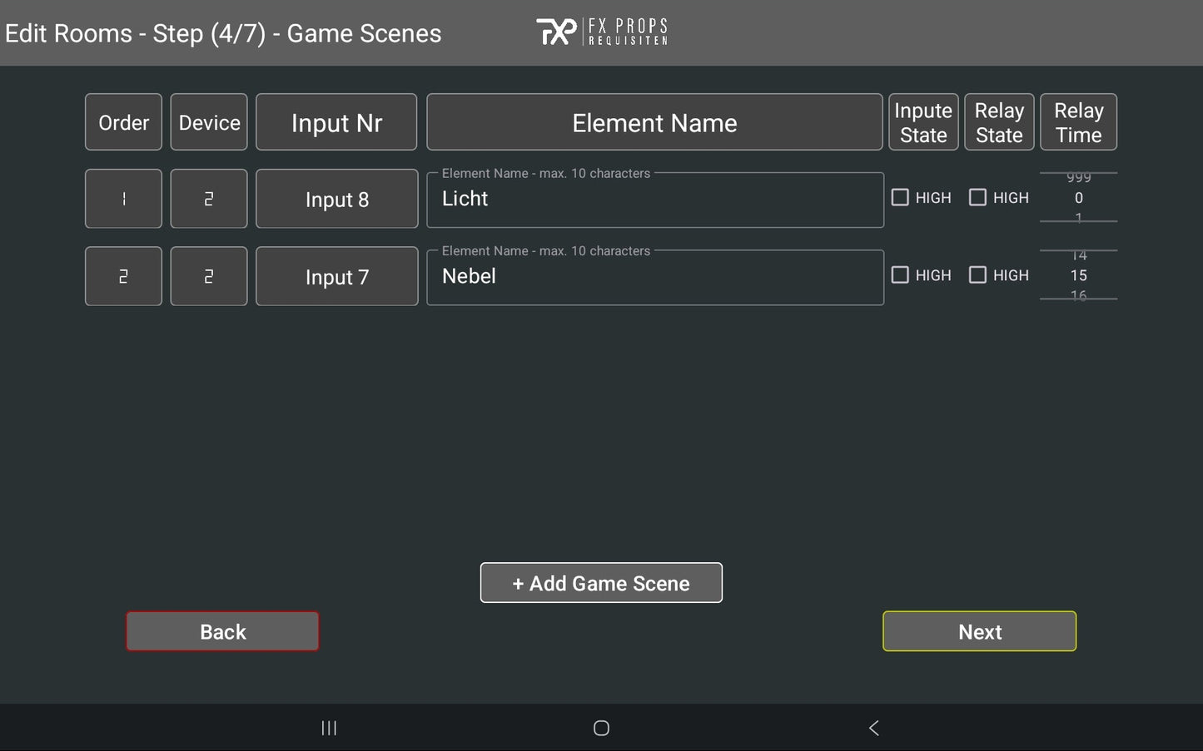Viewport: 1203px width, 751px height.
Task: Select relay time value 15 for Nebel
Action: click(1078, 275)
